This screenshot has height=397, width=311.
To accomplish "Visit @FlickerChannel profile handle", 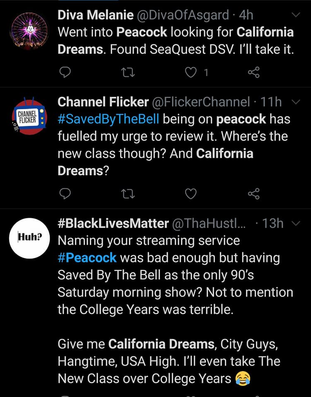I will (x=201, y=102).
